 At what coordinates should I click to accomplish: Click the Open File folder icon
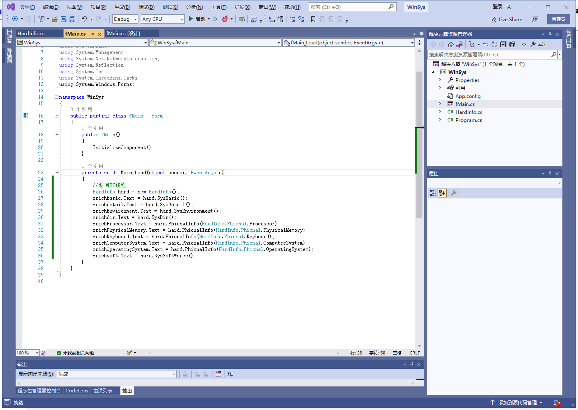[55, 19]
